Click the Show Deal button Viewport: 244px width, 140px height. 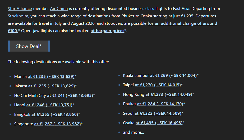29,46
